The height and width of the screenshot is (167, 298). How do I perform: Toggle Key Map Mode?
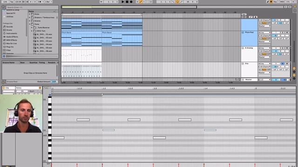click(x=275, y=2)
